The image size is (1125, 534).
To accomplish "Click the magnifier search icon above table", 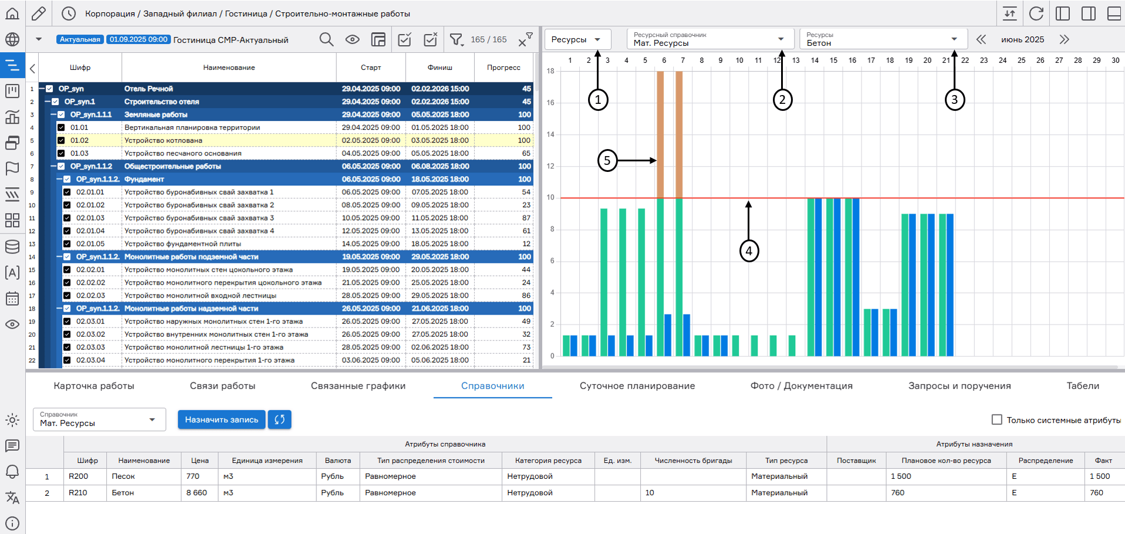I will pos(326,39).
